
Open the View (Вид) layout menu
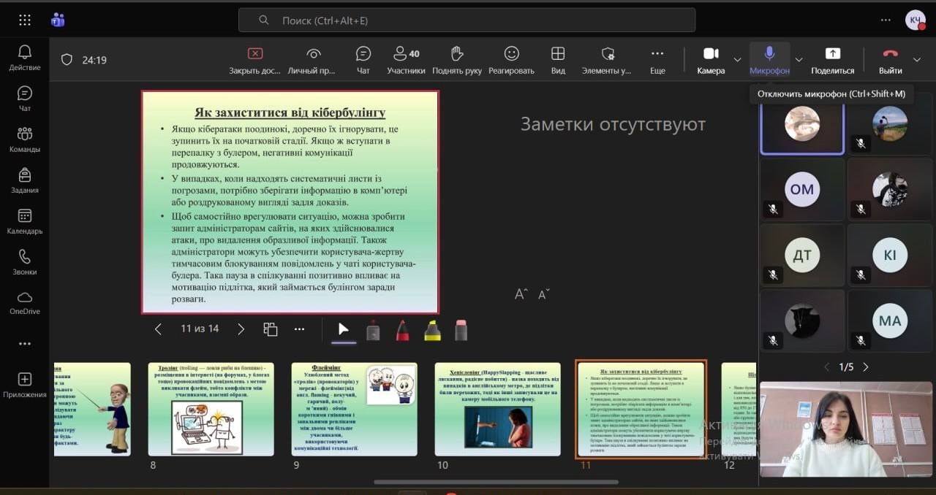(x=558, y=59)
